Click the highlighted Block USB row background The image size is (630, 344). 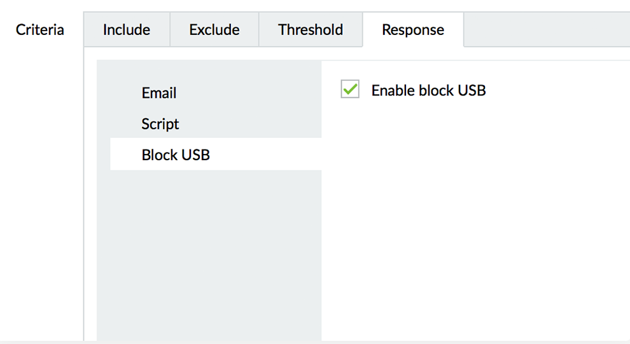point(267,155)
